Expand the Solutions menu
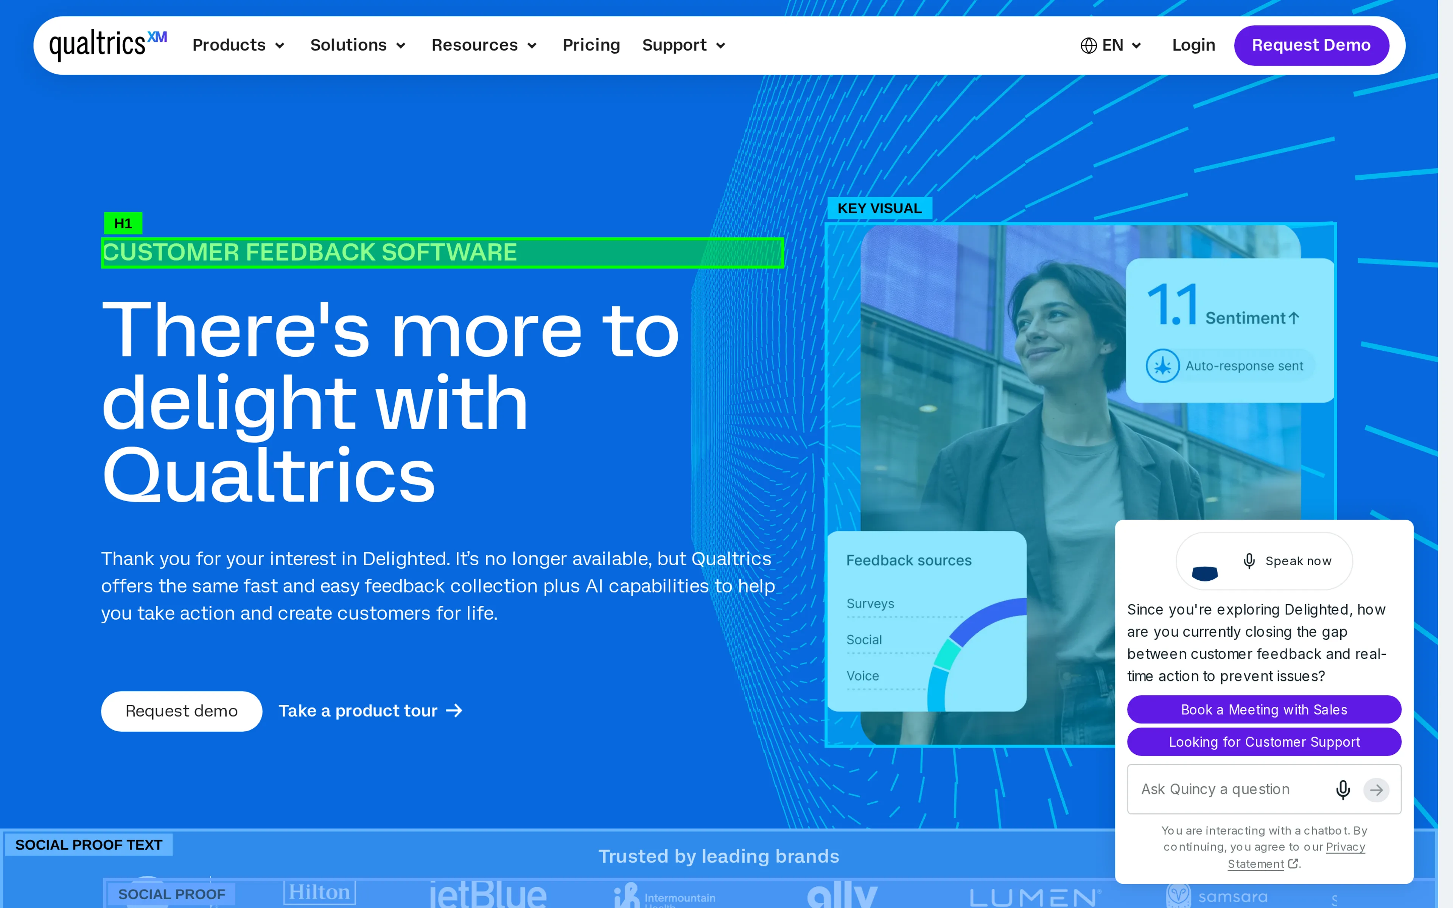 pos(358,45)
